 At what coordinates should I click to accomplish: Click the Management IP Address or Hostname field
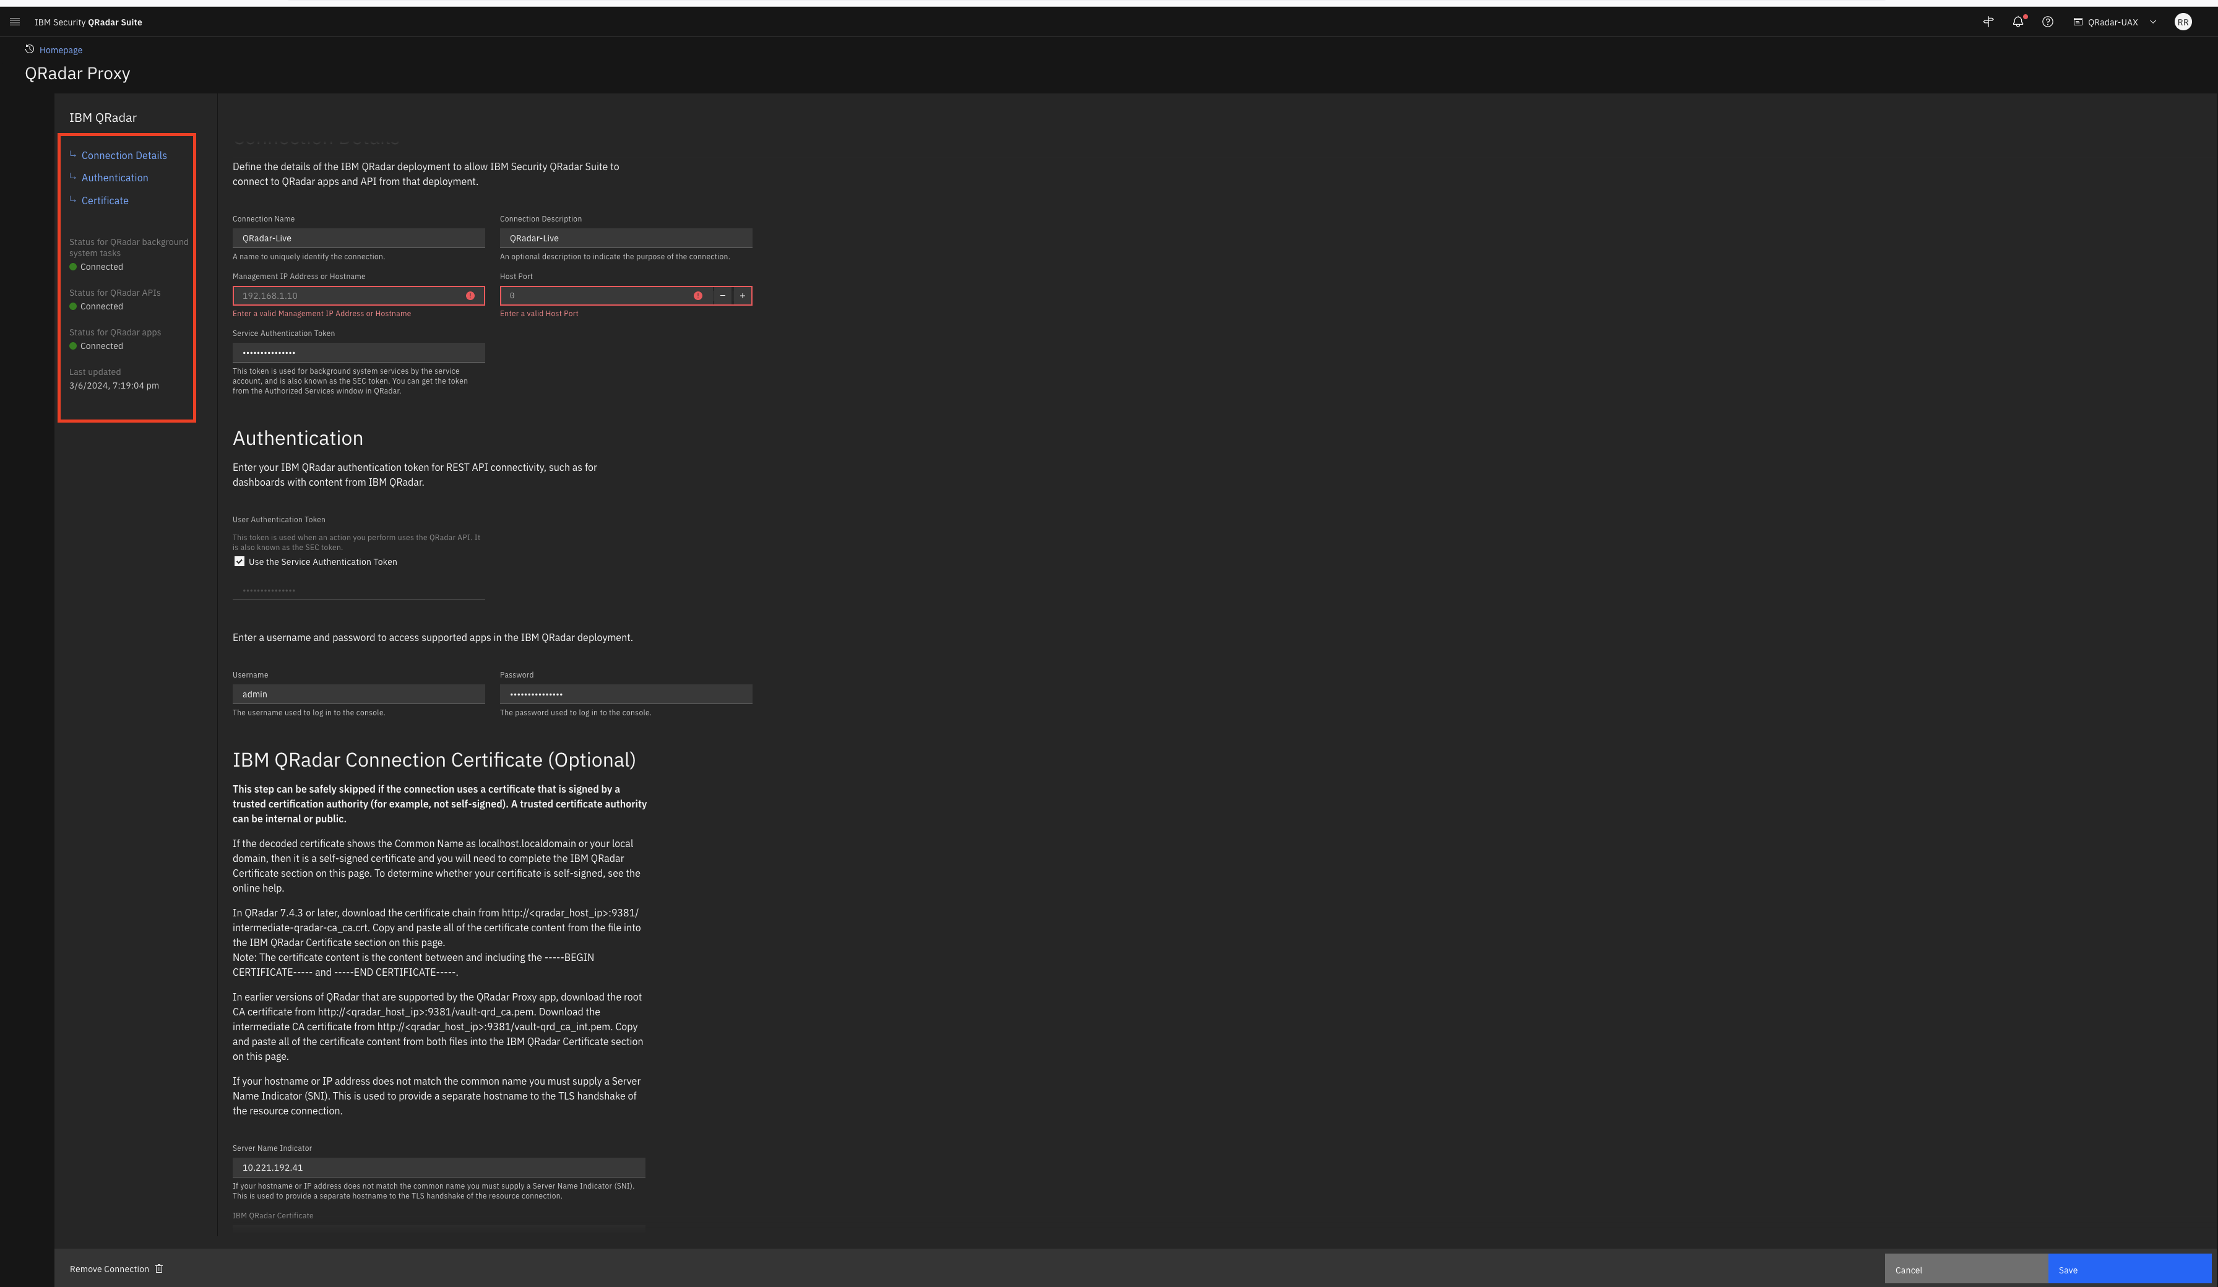coord(358,296)
